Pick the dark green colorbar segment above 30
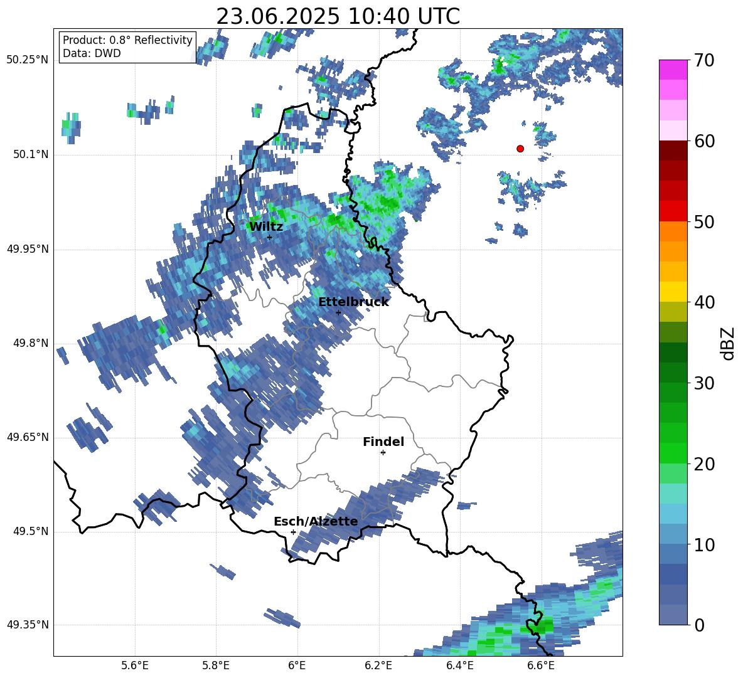The width and height of the screenshot is (743, 678). (x=673, y=373)
